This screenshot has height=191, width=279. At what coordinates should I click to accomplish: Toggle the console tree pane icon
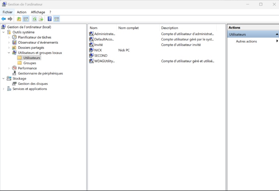(25, 19)
